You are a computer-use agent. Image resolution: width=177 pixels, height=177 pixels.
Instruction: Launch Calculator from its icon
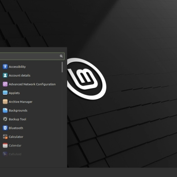coord(5,137)
